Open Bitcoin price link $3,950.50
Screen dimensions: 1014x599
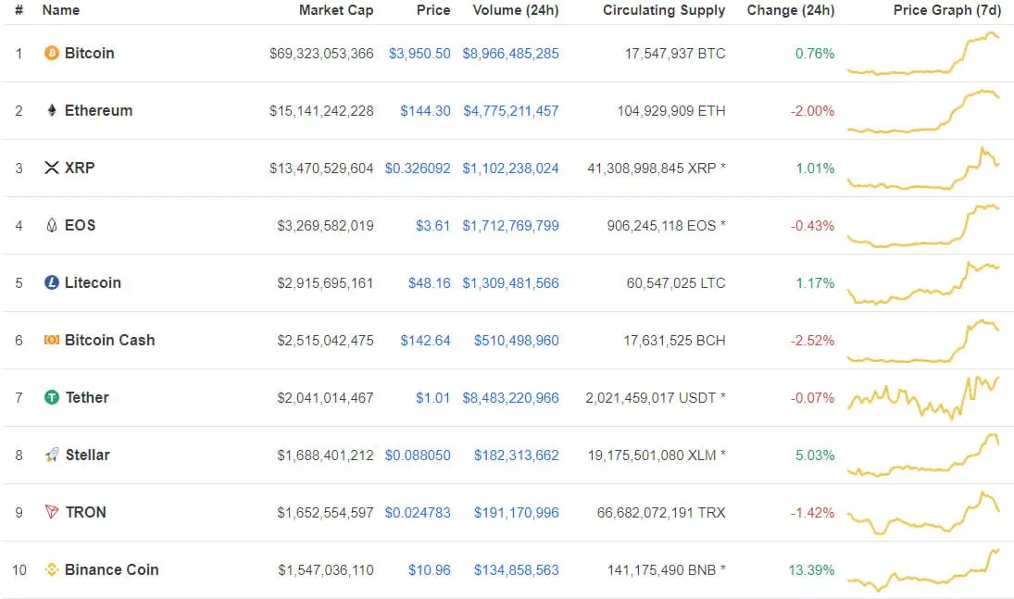419,53
